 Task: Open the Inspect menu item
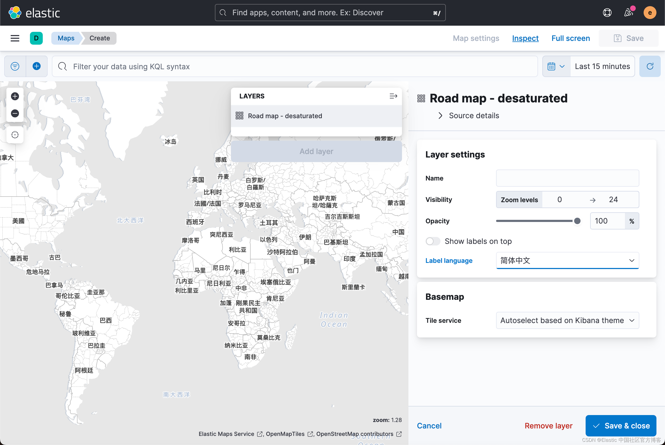[x=525, y=38]
